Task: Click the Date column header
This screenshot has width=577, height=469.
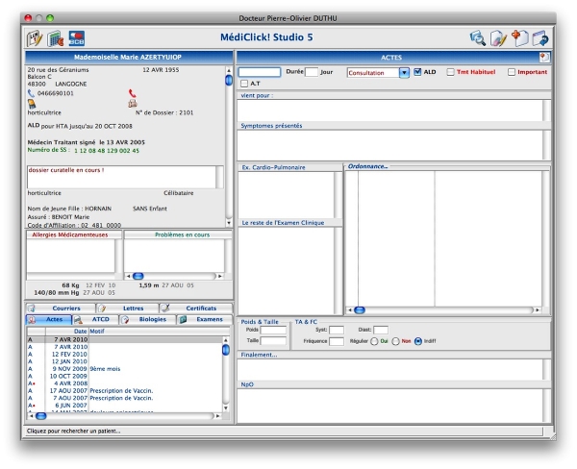Action: coord(67,332)
